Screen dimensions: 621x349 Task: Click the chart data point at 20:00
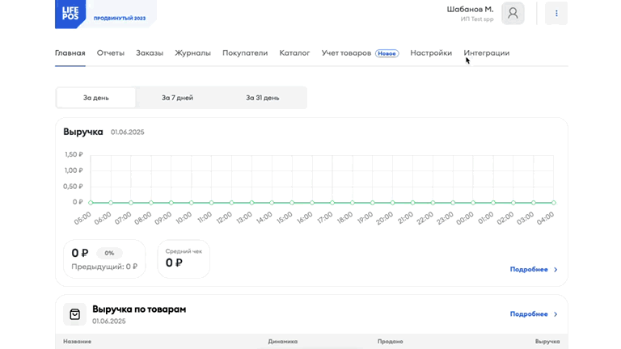tap(392, 203)
